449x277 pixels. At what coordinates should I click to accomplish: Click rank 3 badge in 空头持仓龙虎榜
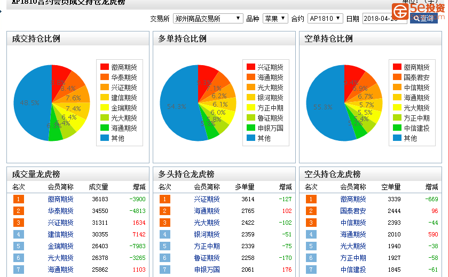(311, 223)
